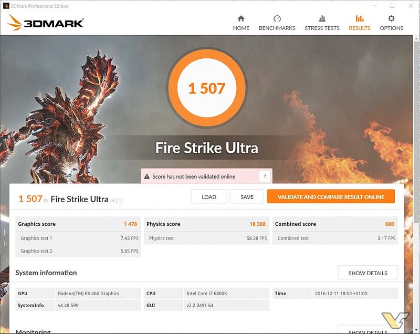Viewport: 420px width, 334px height.
Task: Click the GUI version v2.2.3491 64
Action: 200,305
